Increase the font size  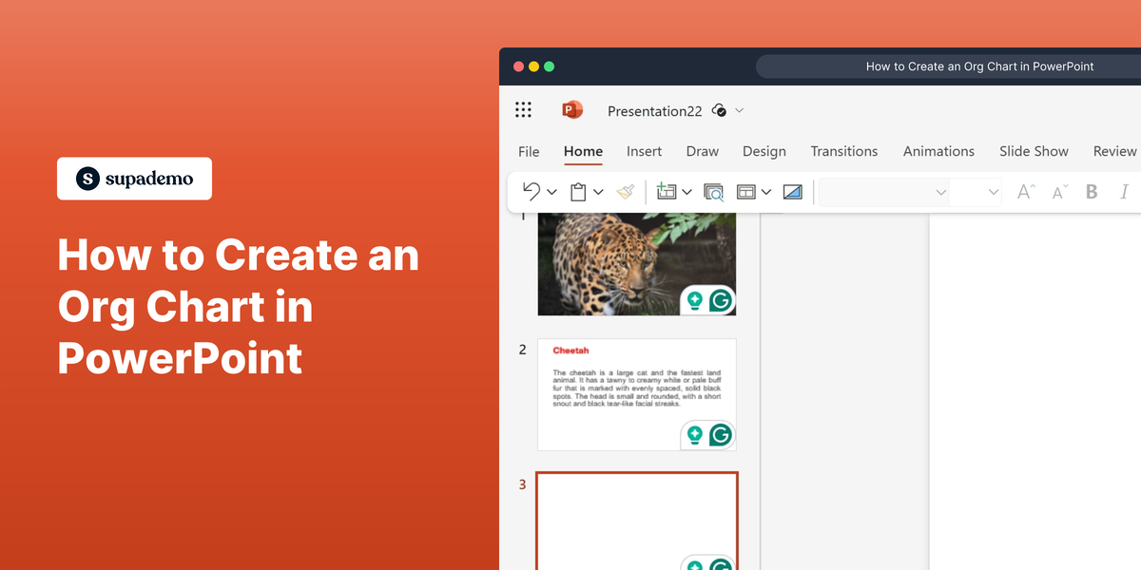(1025, 192)
